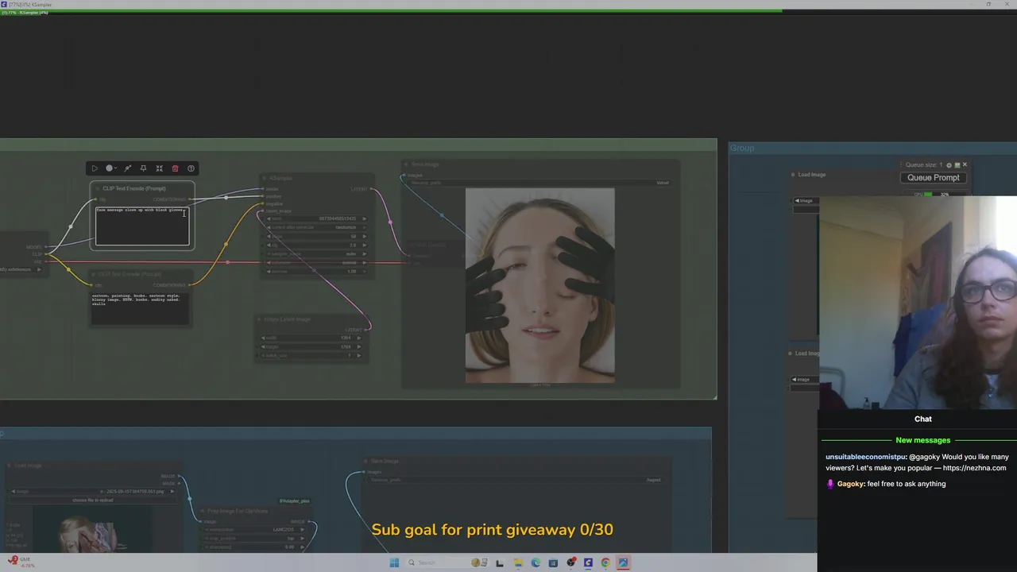Select the CLIP Text Encode (Prompt) title of the selected node
The height and width of the screenshot is (572, 1017).
pos(134,188)
